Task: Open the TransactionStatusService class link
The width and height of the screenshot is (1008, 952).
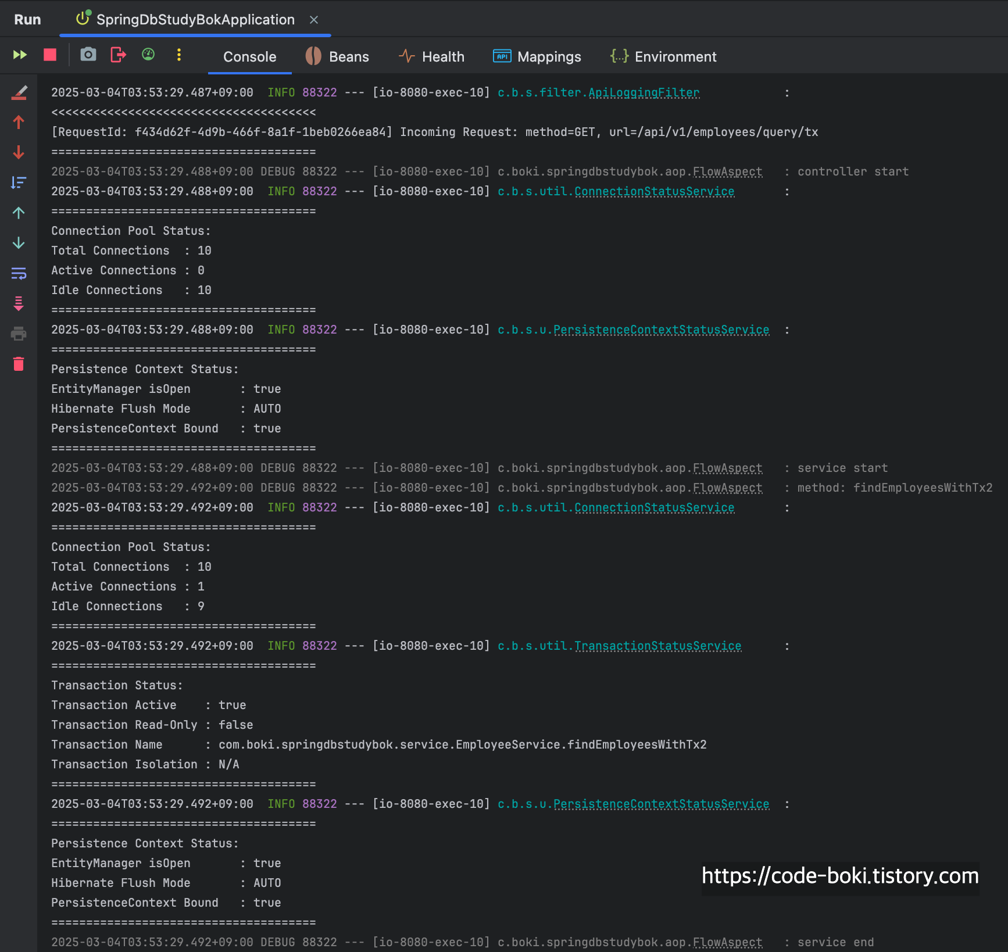Action: point(657,646)
